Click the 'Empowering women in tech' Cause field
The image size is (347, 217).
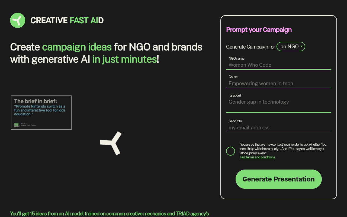(x=278, y=83)
